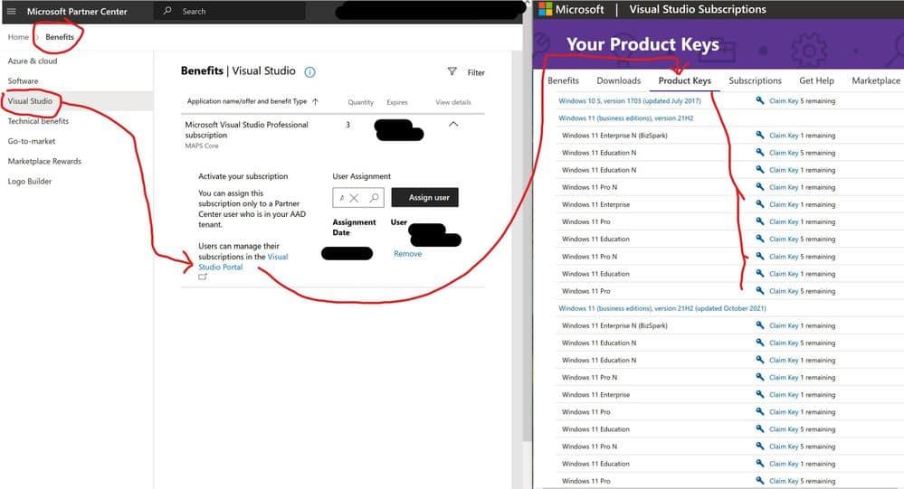
Task: Open Azure & cloud in sidebar
Action: click(x=33, y=61)
